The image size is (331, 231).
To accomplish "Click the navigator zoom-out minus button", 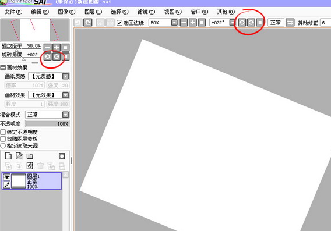I will pos(48,48).
